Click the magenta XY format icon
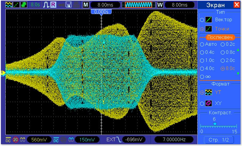The image size is (242, 146). [208, 103]
